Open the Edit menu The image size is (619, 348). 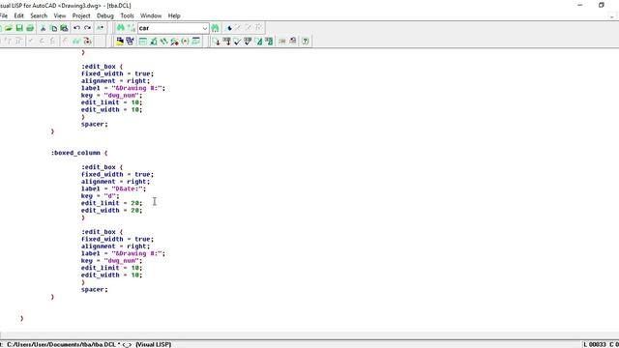coord(19,15)
